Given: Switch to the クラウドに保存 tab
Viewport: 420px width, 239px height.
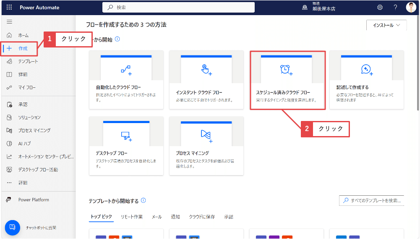Looking at the screenshot, I should (202, 217).
